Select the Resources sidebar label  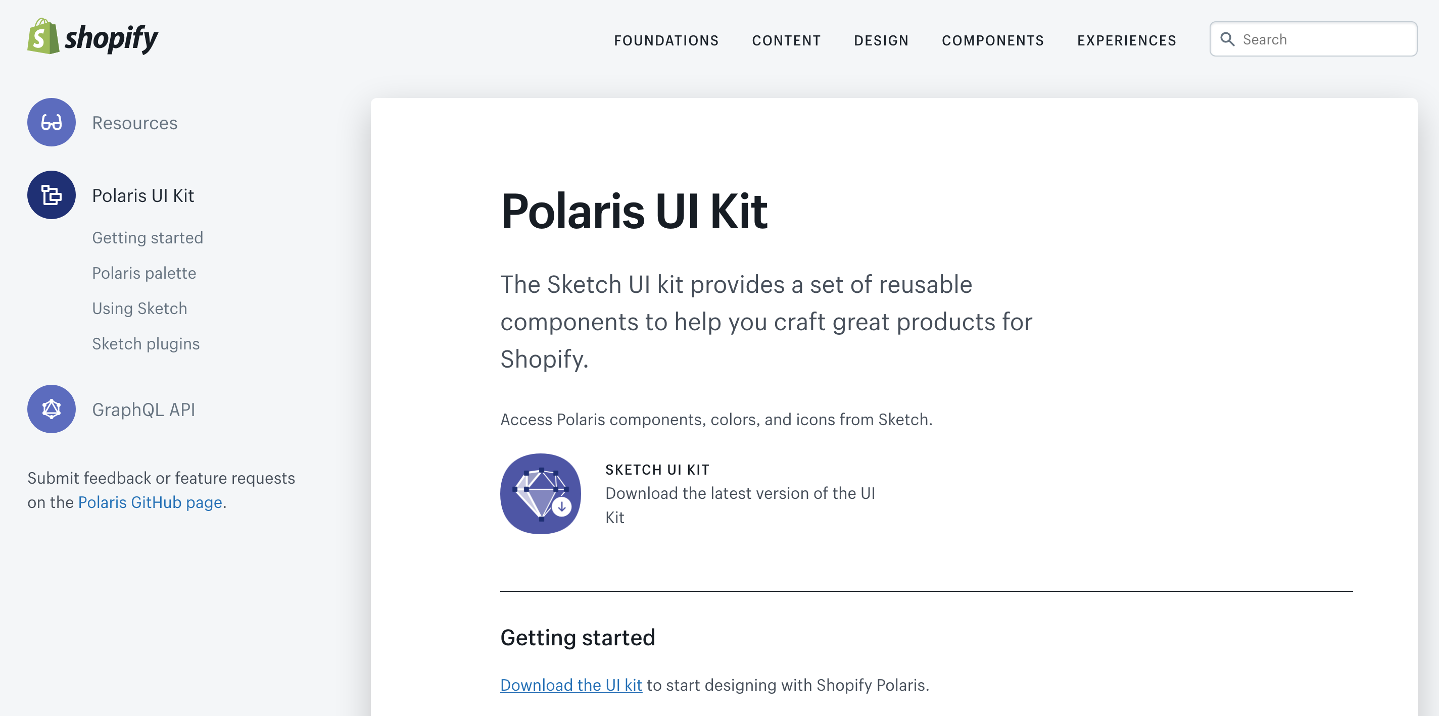coord(134,123)
